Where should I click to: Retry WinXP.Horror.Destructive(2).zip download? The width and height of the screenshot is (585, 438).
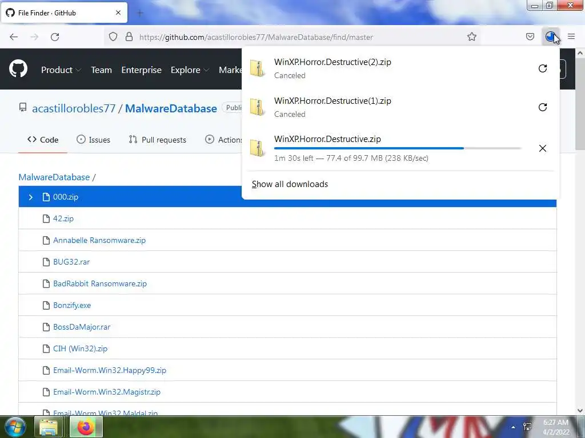(x=543, y=68)
